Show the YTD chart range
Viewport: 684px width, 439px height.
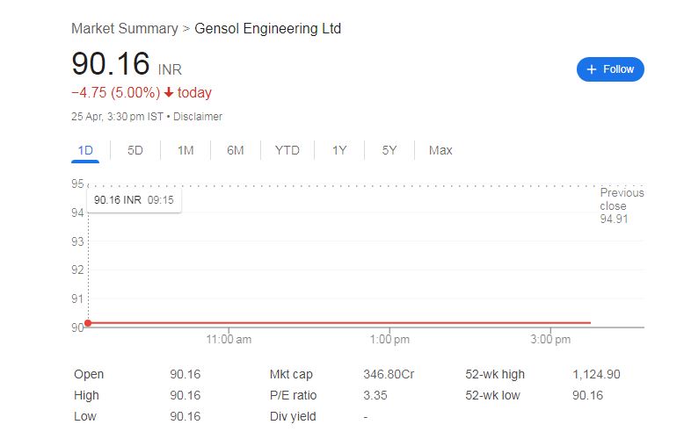(x=287, y=150)
